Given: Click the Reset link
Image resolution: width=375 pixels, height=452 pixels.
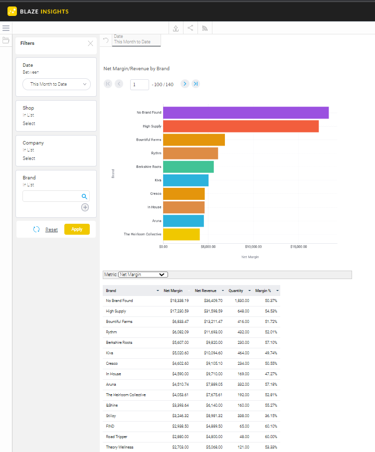Looking at the screenshot, I should (51, 230).
